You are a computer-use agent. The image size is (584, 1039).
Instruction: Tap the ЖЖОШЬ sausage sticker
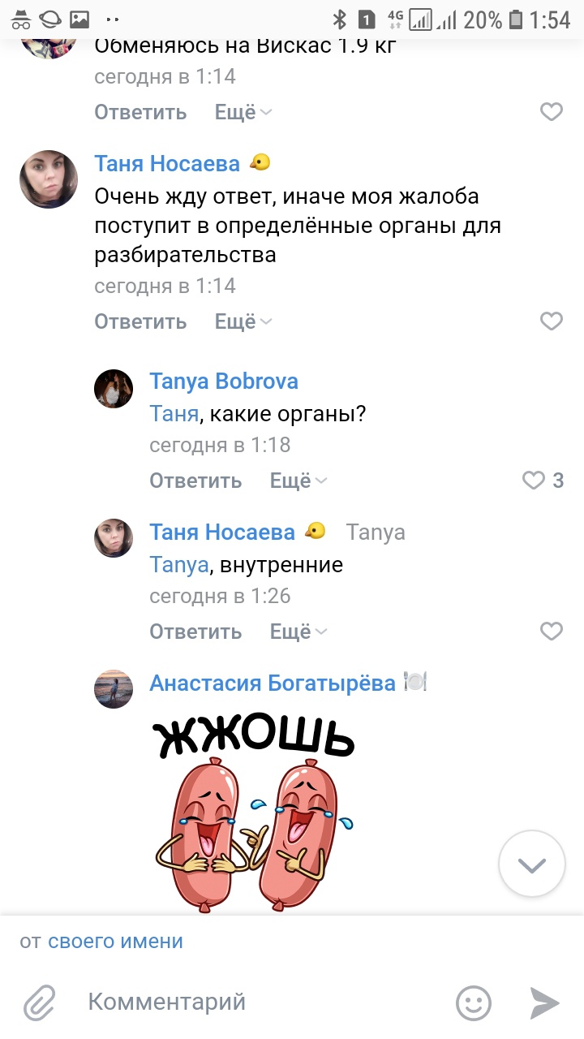[253, 808]
